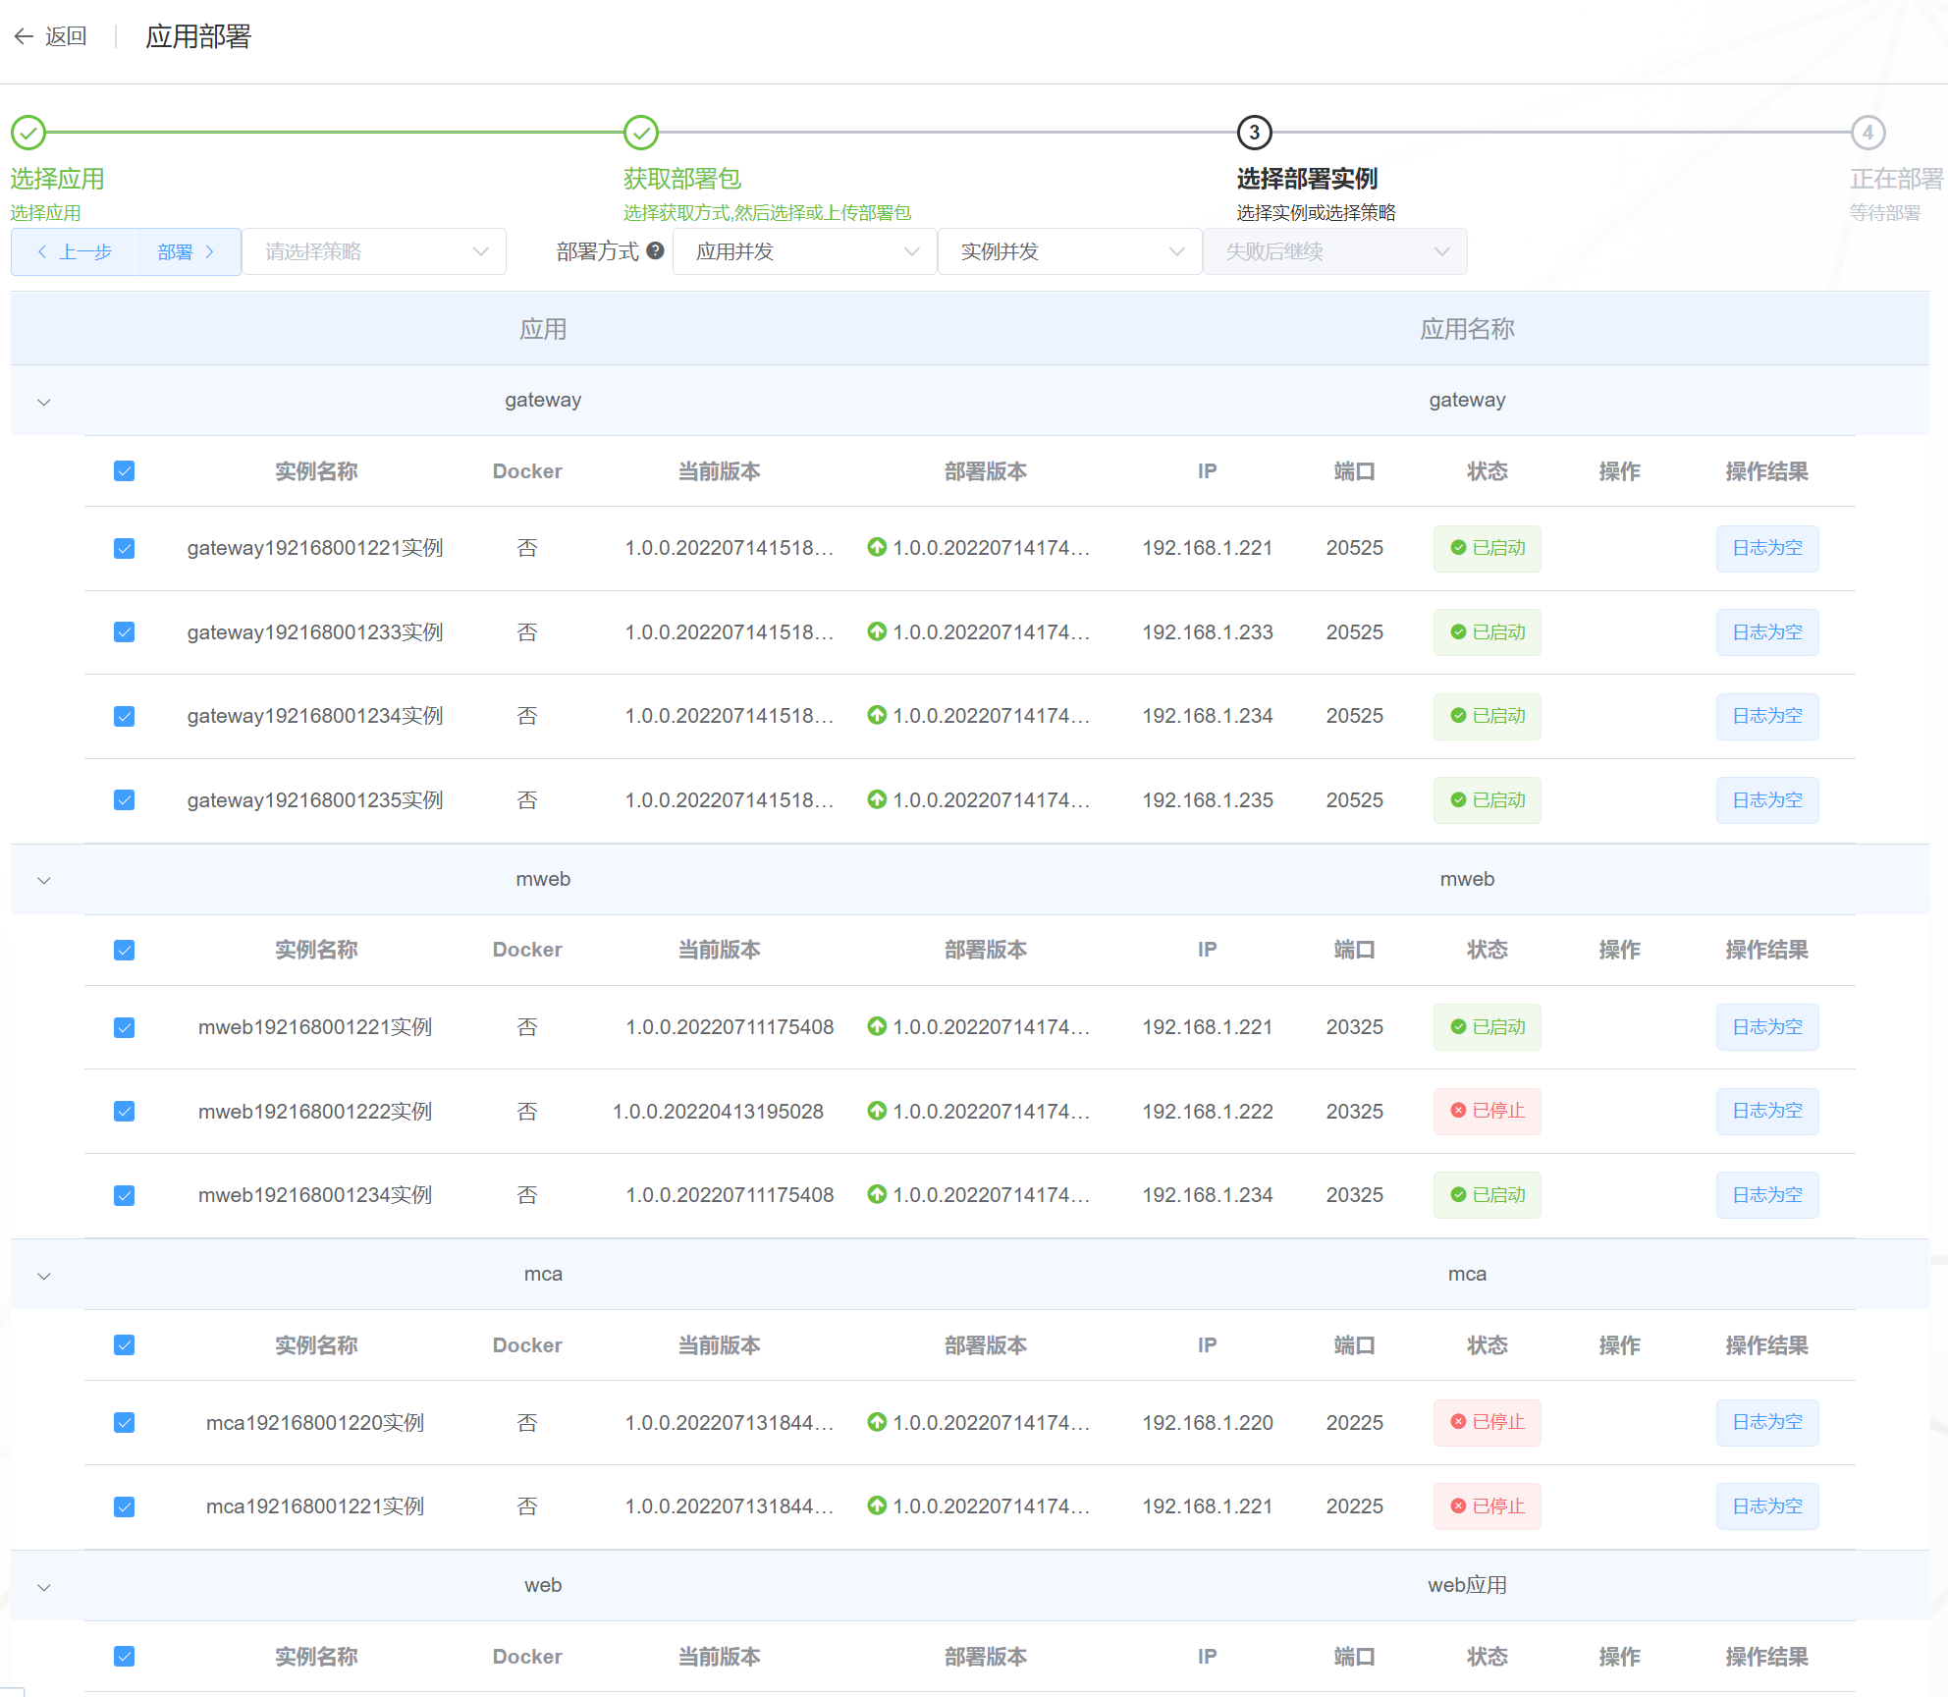Click the completed 获取部署包 step circle
The image size is (1948, 1697).
pyautogui.click(x=641, y=133)
